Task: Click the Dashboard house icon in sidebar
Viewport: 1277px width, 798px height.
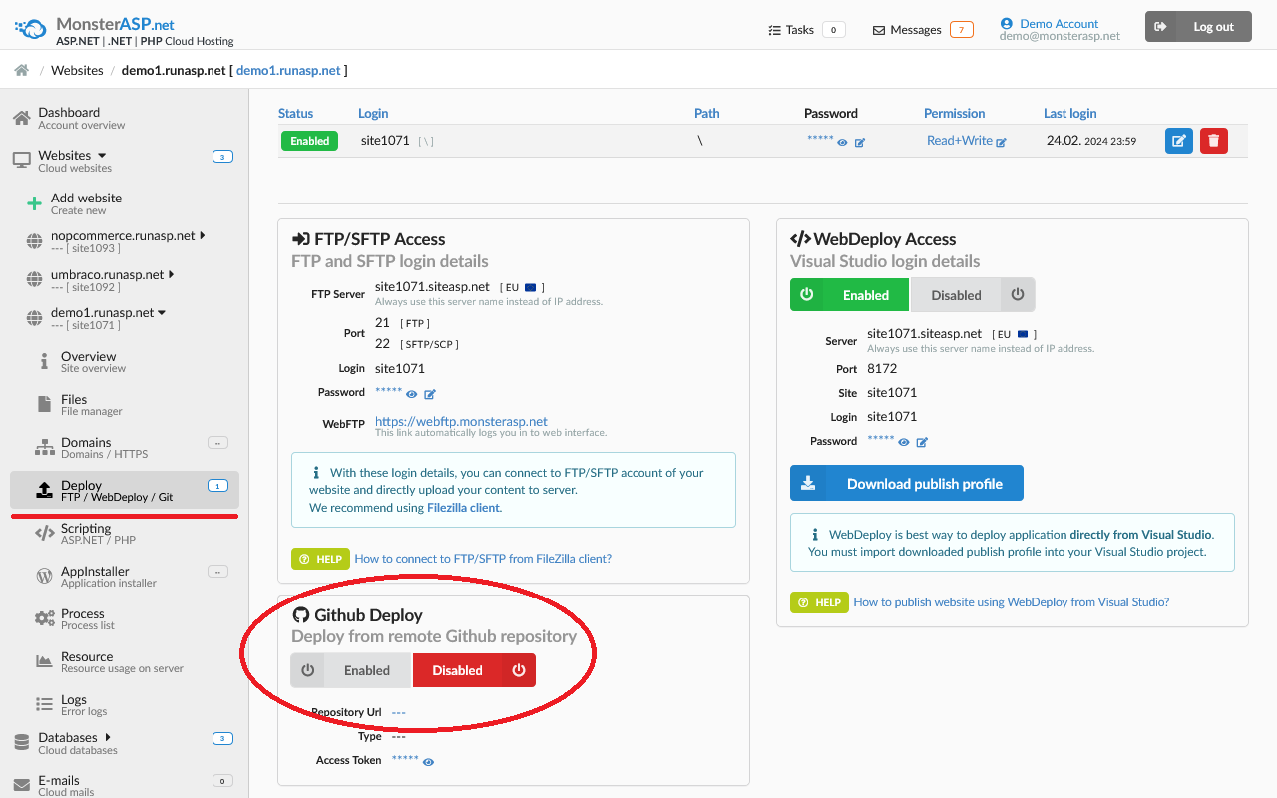Action: (x=21, y=118)
